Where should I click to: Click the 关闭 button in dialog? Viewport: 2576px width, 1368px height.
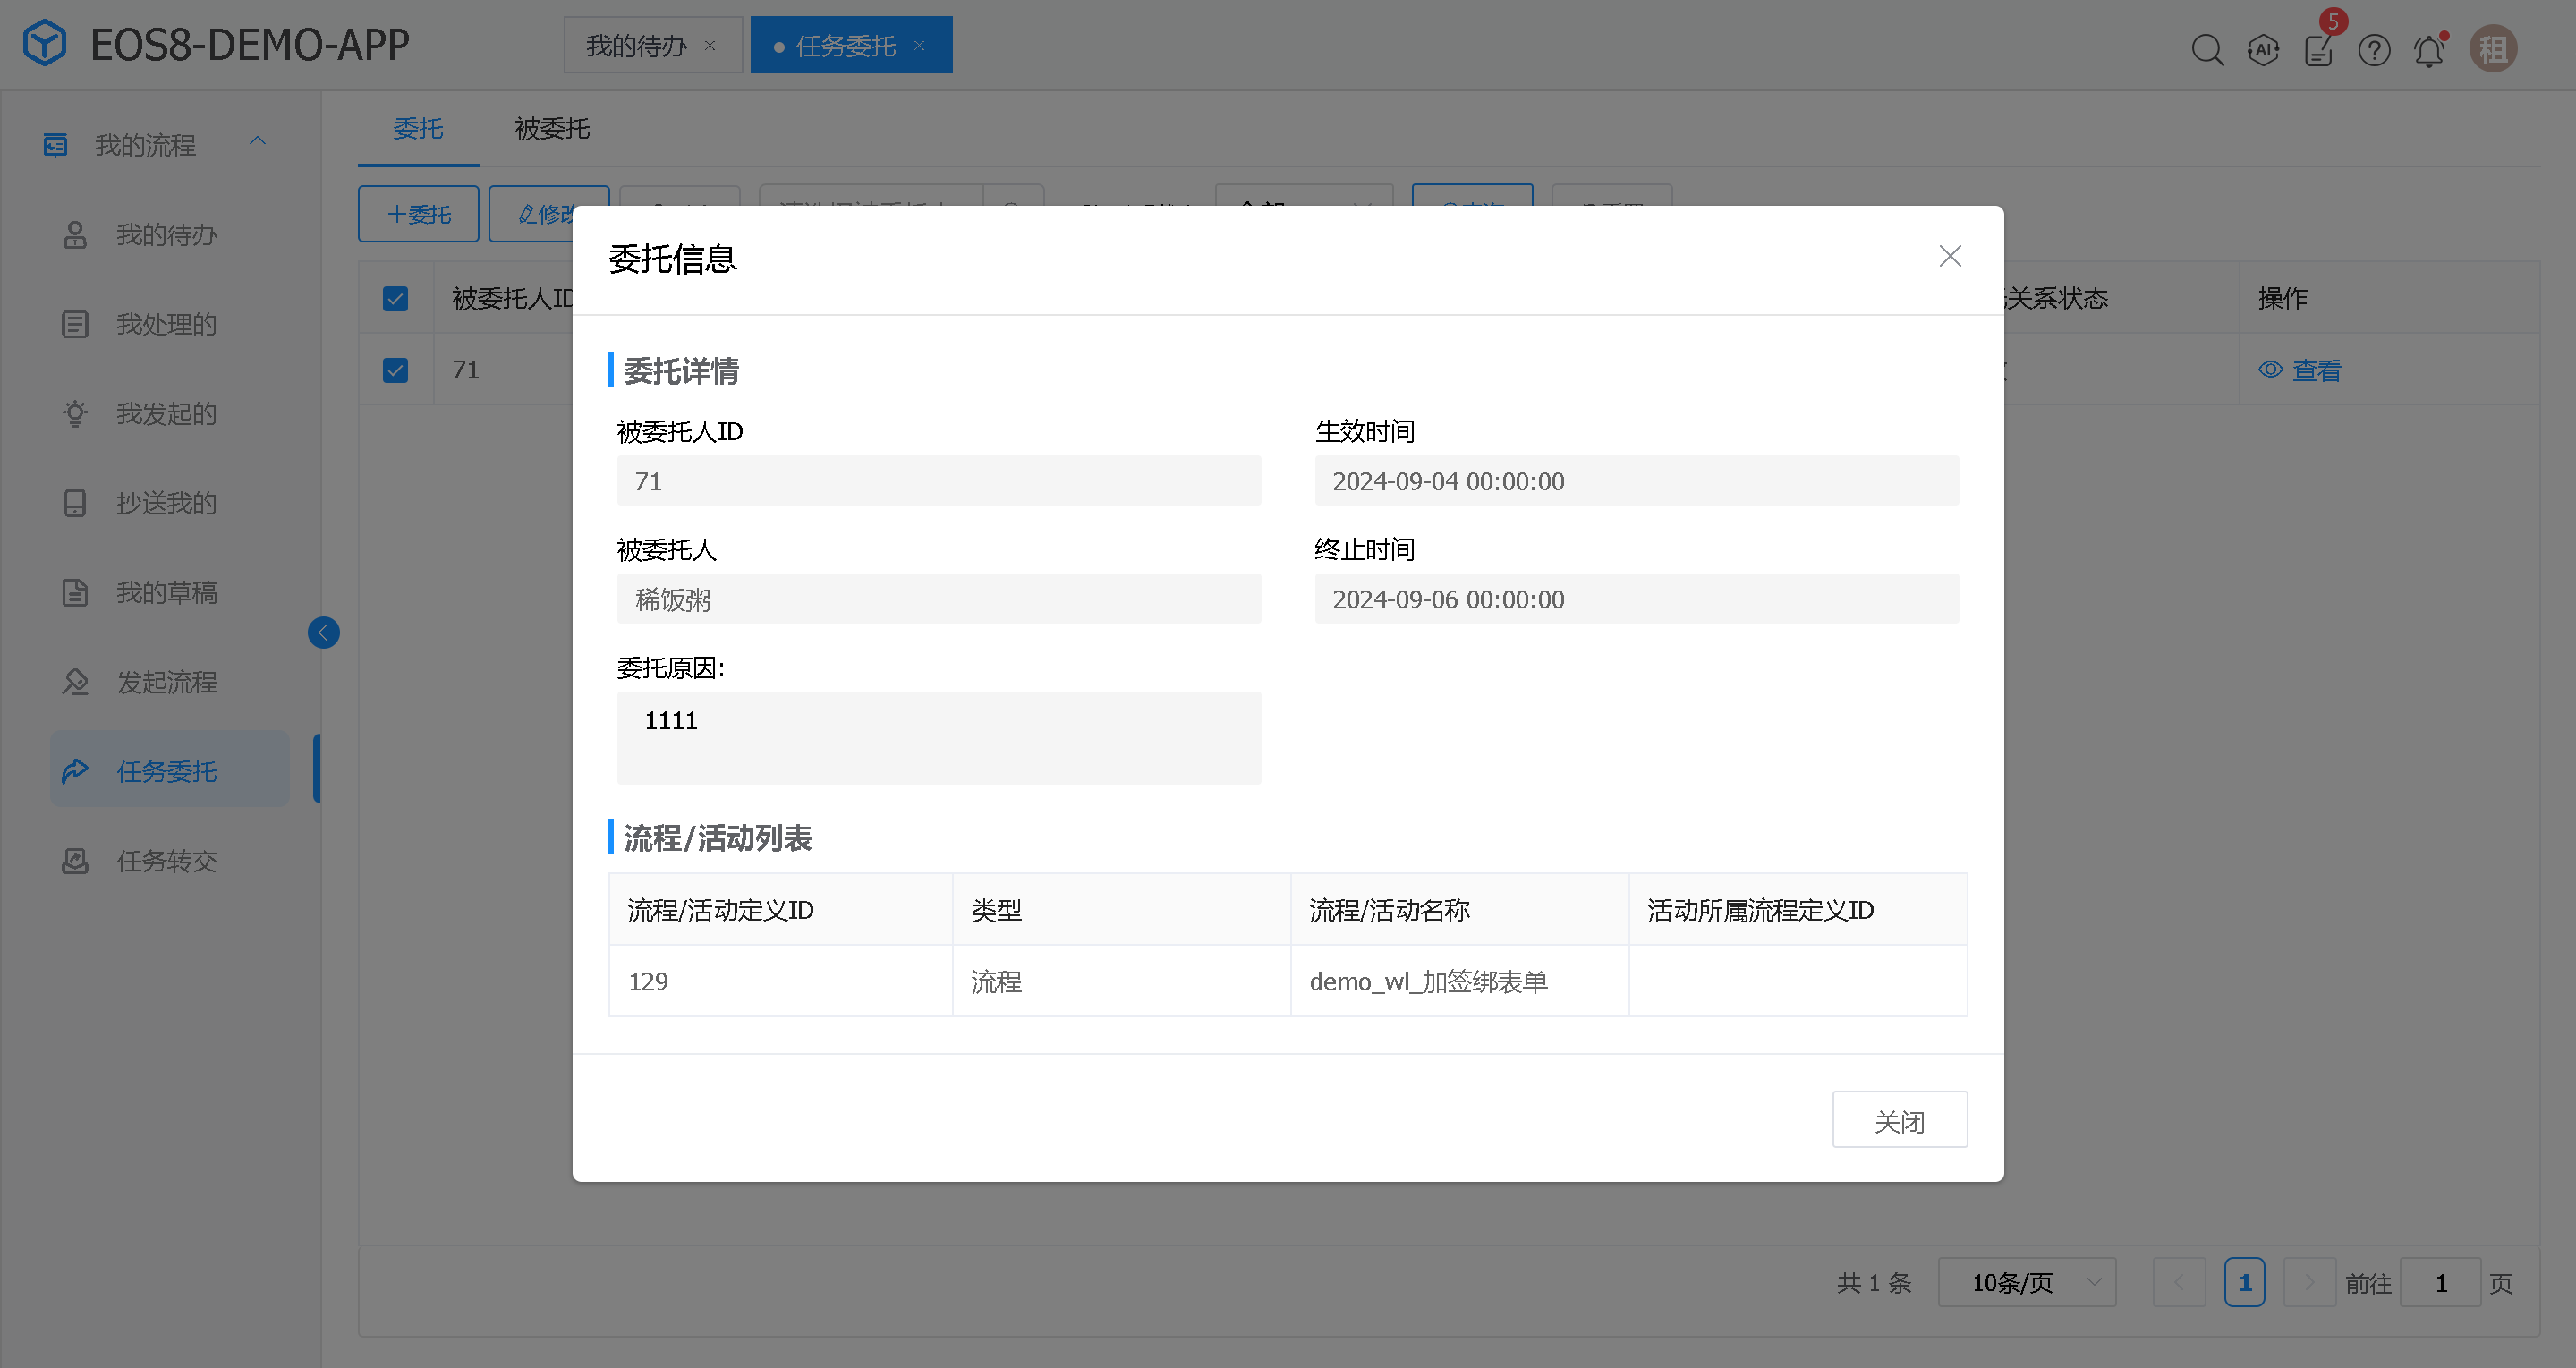(1898, 1120)
